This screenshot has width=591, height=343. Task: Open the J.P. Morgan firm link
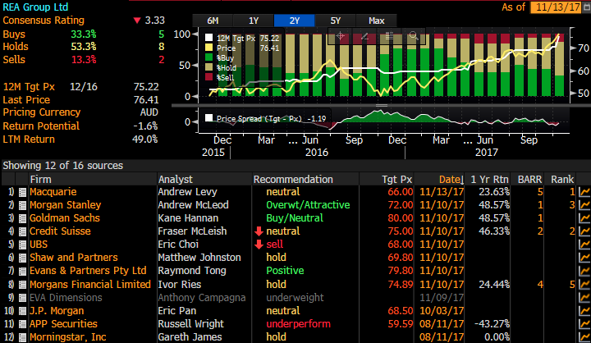click(x=57, y=311)
